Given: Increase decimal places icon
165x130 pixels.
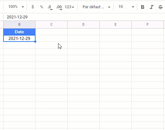Looking at the screenshot, I should point(59,7).
